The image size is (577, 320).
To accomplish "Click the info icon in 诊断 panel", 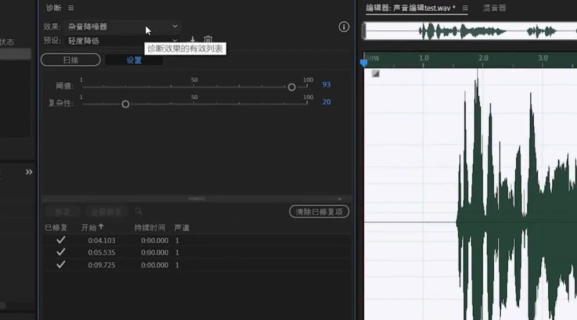I will click(x=344, y=27).
